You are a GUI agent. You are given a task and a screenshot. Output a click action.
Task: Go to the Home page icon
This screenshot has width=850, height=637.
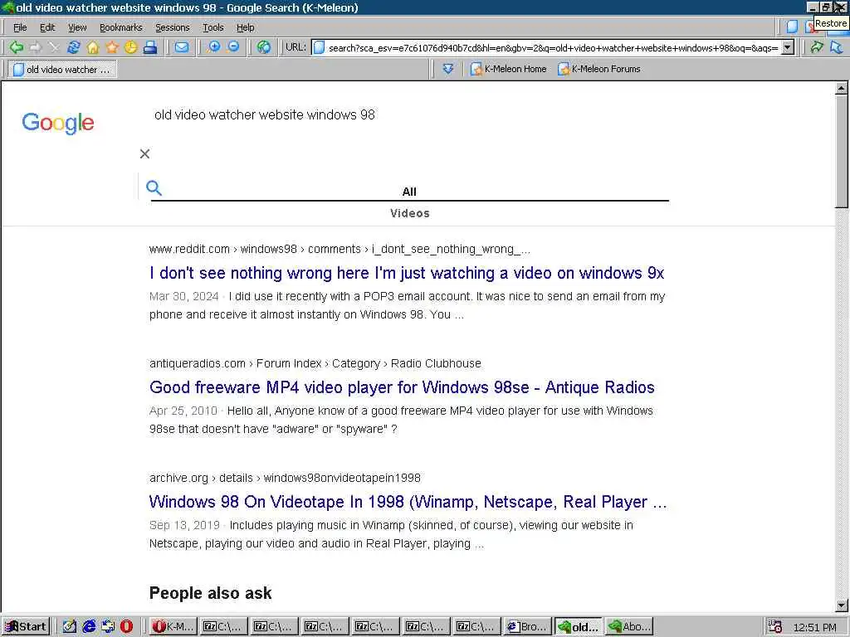click(x=93, y=47)
